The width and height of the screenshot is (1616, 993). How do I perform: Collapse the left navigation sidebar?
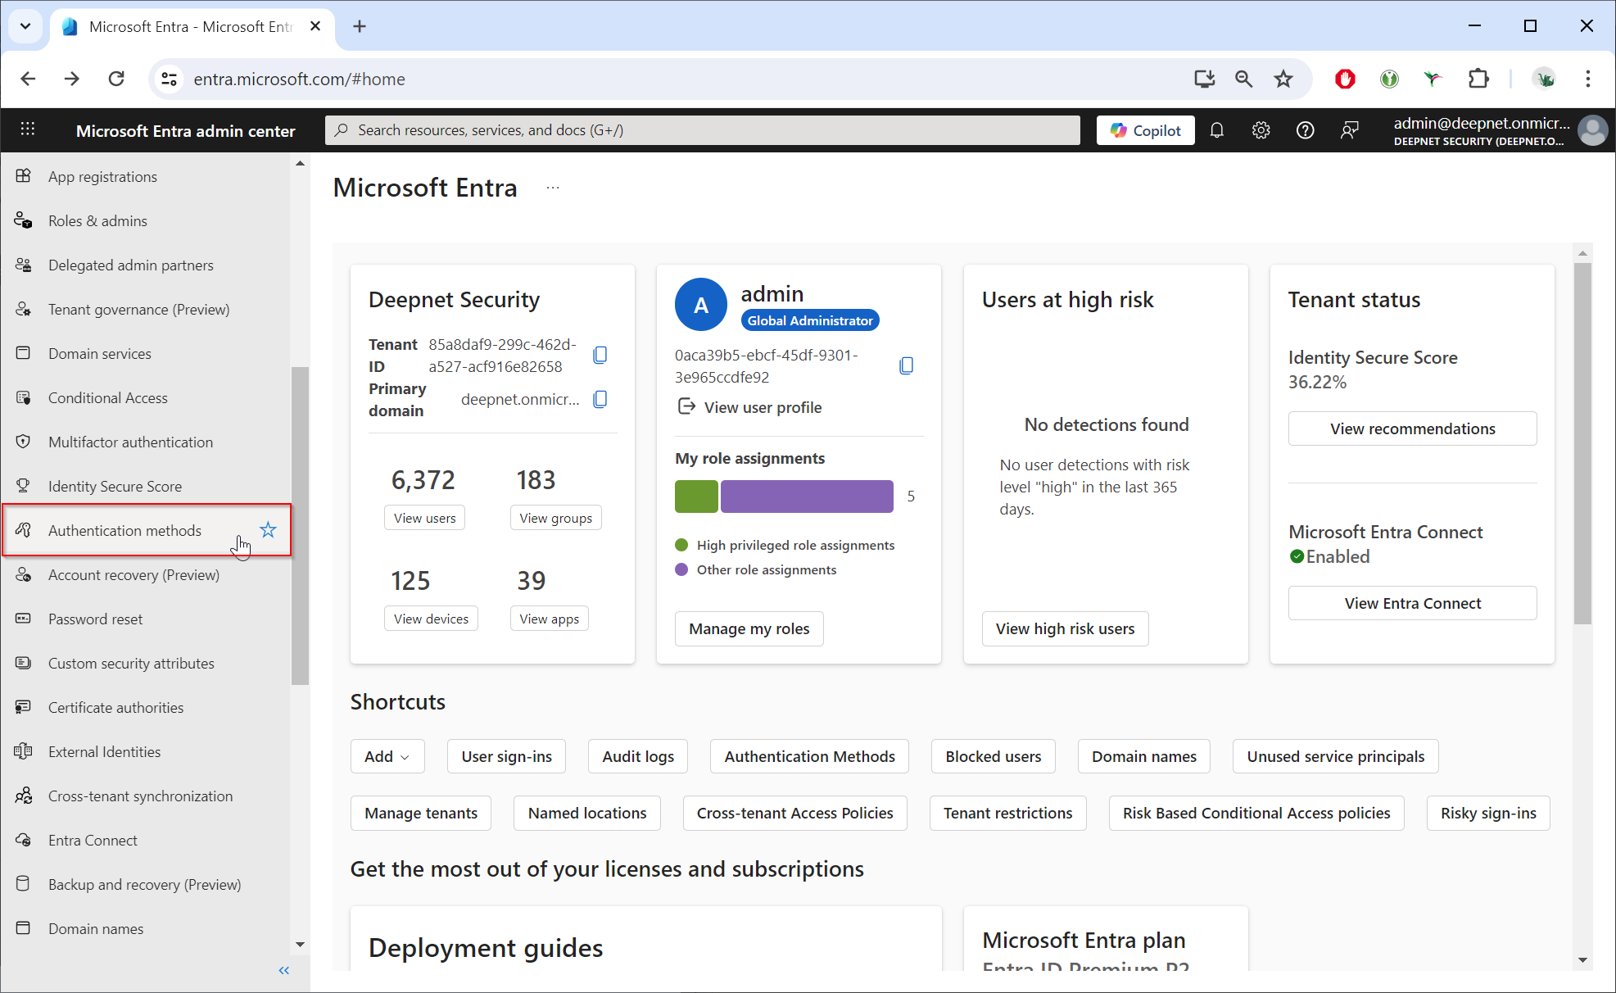(x=283, y=970)
